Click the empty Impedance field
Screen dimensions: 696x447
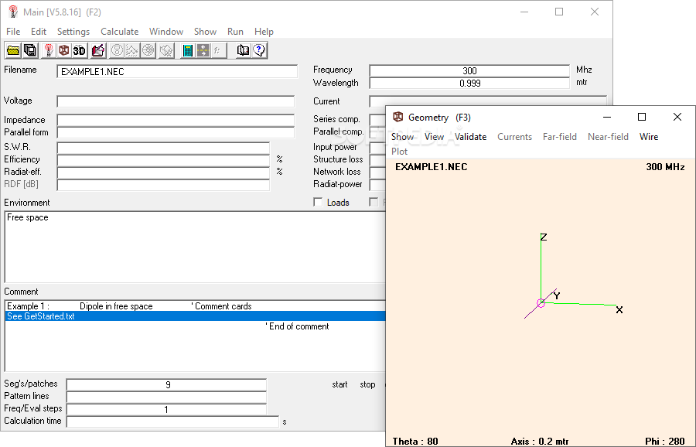pos(176,120)
